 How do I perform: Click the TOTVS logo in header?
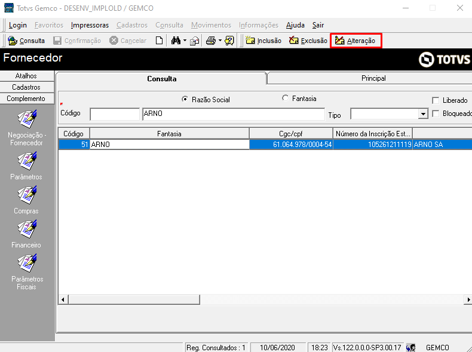click(x=445, y=59)
